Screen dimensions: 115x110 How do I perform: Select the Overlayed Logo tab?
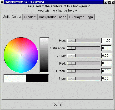tap(81, 17)
